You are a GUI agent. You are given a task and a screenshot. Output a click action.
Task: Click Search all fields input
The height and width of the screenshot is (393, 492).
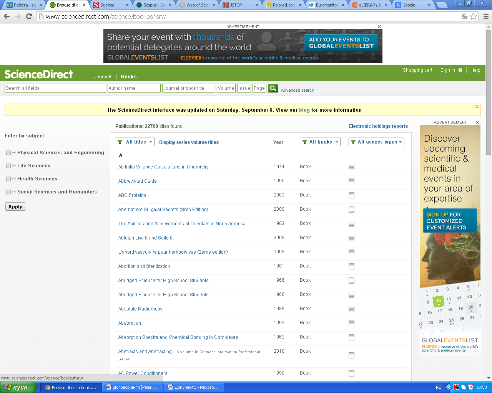click(55, 88)
